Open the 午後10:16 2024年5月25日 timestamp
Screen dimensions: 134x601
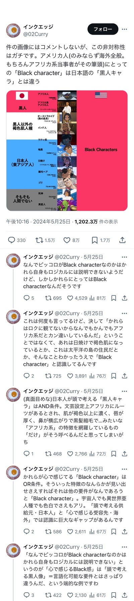pyautogui.click(x=39, y=222)
